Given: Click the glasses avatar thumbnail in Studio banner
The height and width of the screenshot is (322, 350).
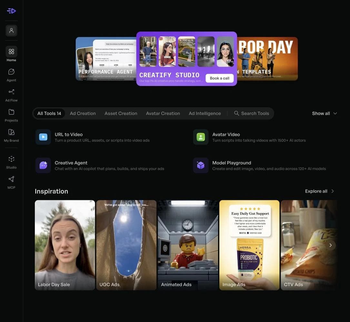Looking at the screenshot, I should tap(225, 52).
